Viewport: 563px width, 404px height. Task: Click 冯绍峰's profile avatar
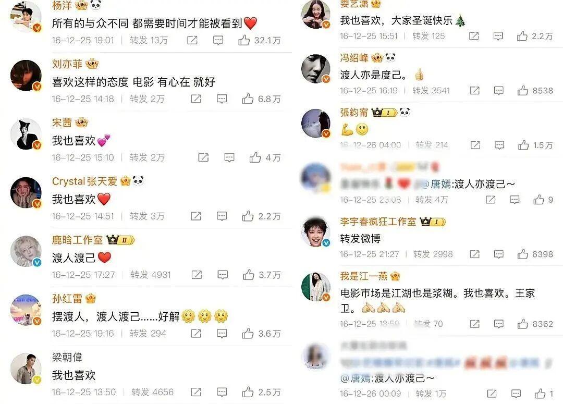315,69
